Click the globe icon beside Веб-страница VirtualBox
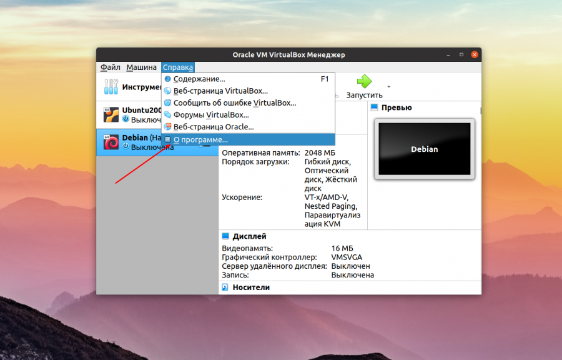562x360 pixels. click(167, 91)
